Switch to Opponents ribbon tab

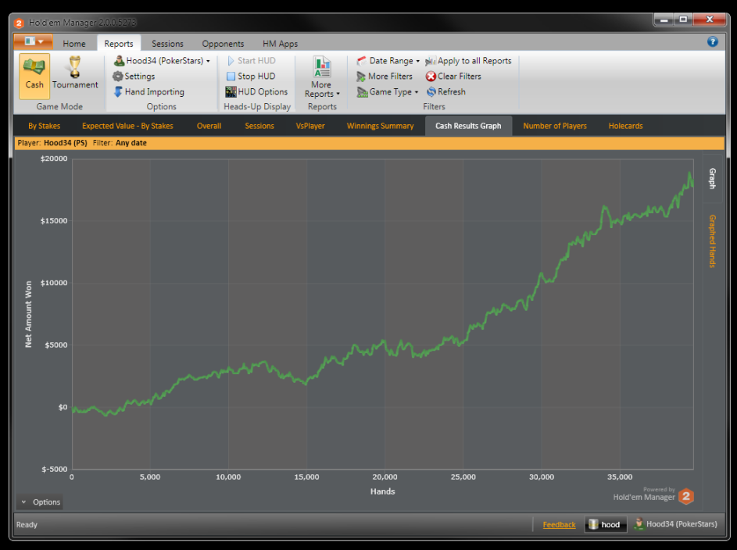pyautogui.click(x=223, y=44)
